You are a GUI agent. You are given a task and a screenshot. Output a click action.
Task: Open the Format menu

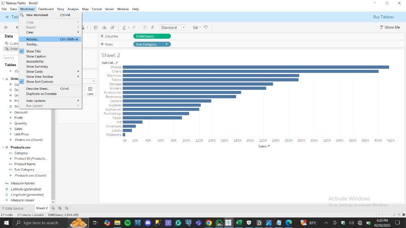pyautogui.click(x=97, y=9)
